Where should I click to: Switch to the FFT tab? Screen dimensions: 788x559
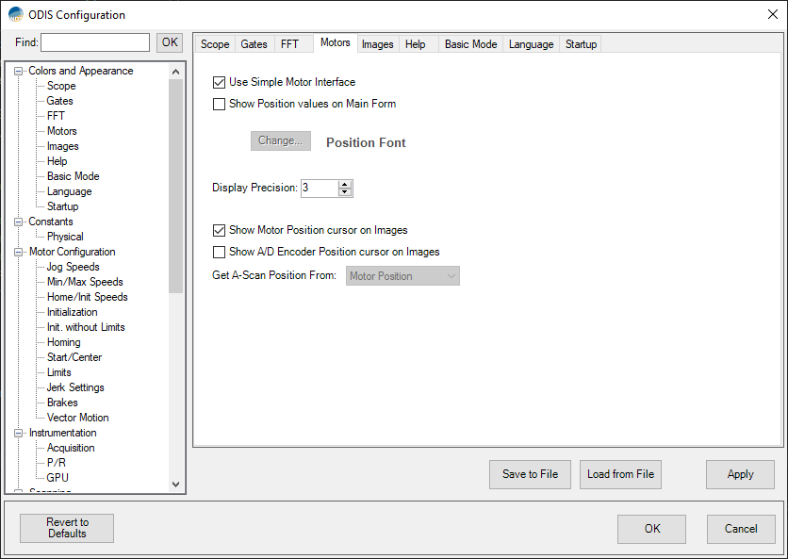tap(289, 44)
